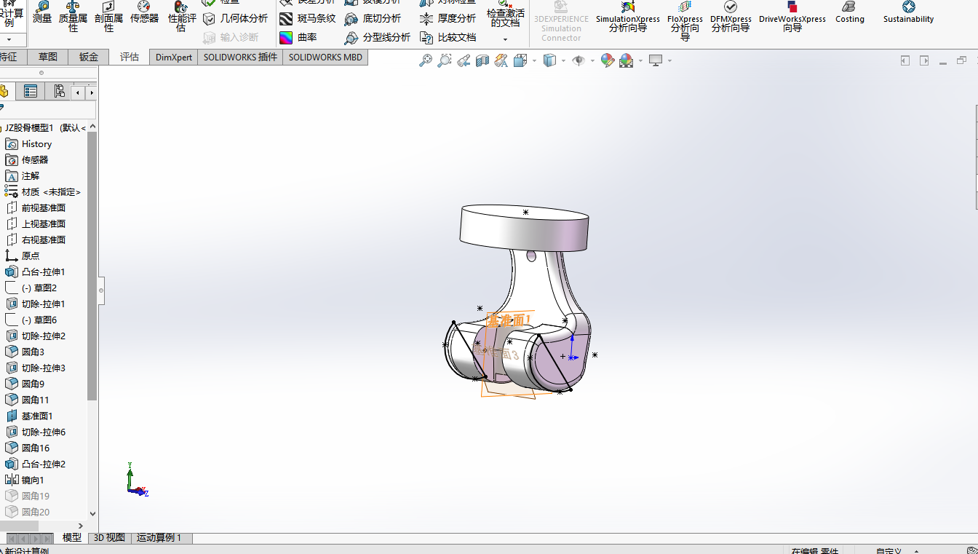Open the 测量 (Measure) tool
This screenshot has height=554, width=978.
click(42, 13)
